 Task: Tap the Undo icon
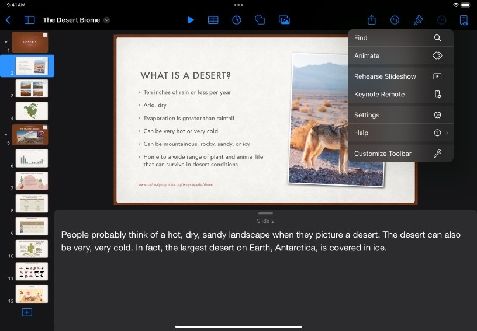pos(395,20)
